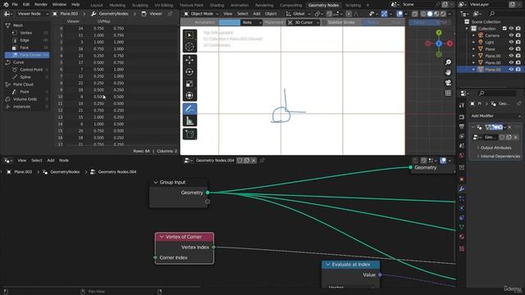Select rendered viewport shading mode
The width and height of the screenshot is (525, 295).
click(443, 14)
